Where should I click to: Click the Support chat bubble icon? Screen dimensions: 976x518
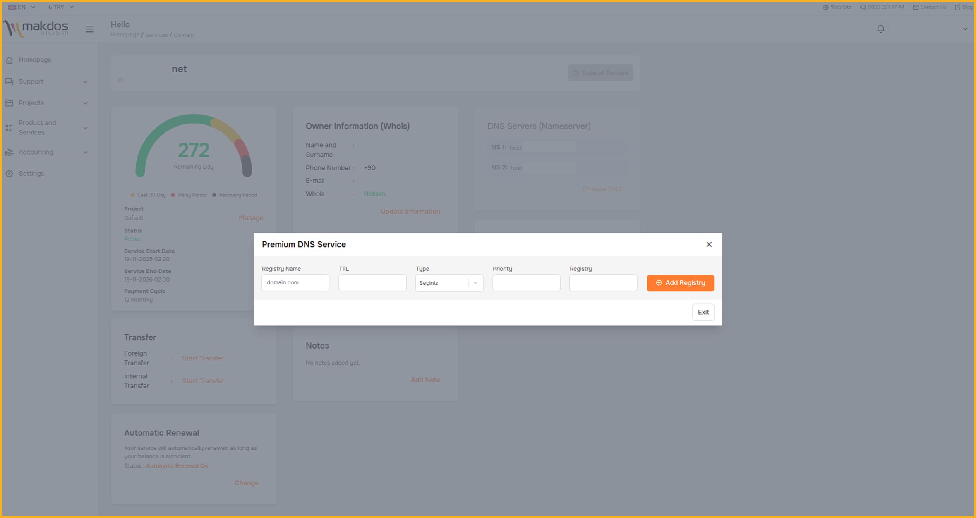click(x=10, y=81)
